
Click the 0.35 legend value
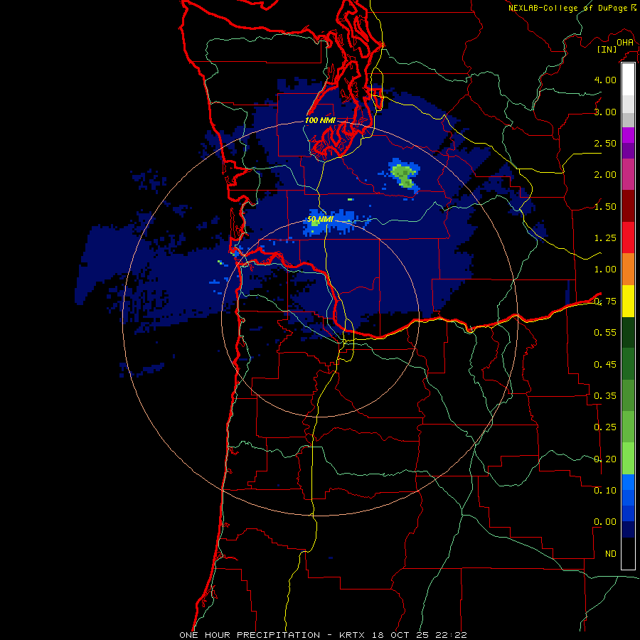(605, 396)
